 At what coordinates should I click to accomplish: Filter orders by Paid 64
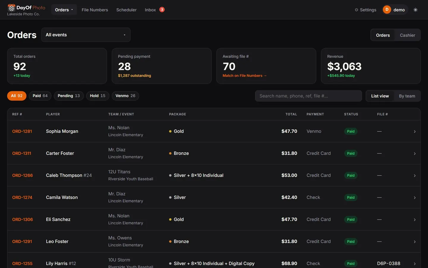click(x=40, y=96)
